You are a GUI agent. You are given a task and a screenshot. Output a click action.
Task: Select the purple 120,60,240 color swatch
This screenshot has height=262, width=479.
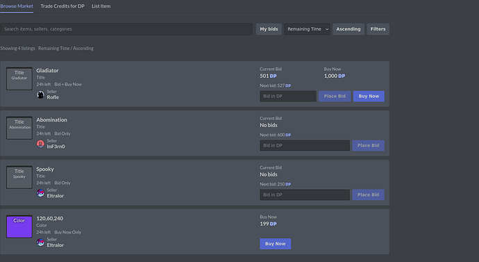[x=19, y=227]
